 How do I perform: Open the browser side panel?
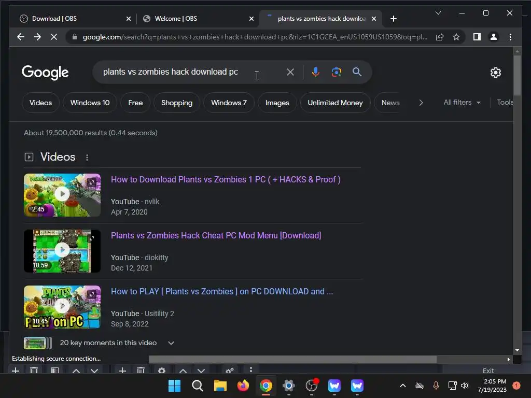coord(477,37)
